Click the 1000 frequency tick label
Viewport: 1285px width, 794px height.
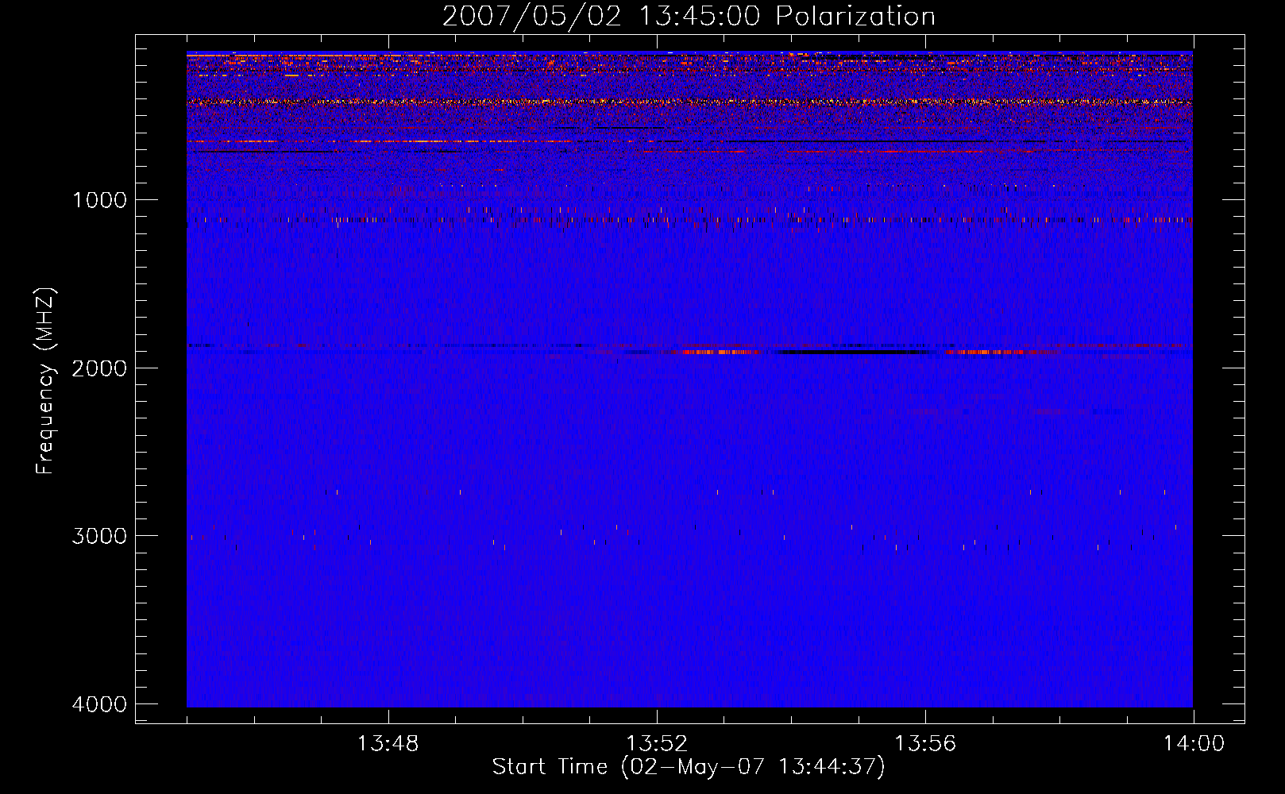[99, 199]
